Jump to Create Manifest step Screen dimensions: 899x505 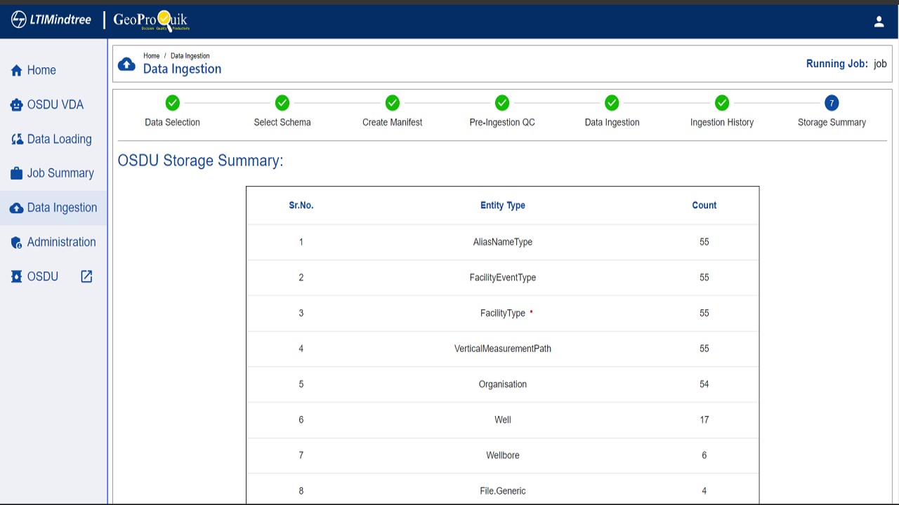(392, 103)
